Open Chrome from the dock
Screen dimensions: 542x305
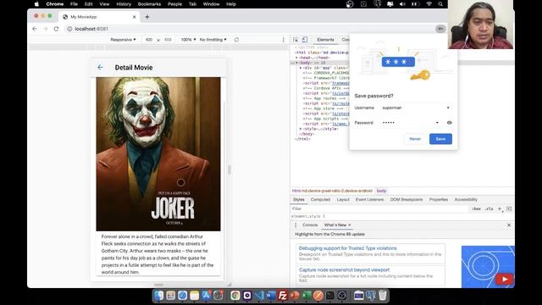pyautogui.click(x=235, y=296)
